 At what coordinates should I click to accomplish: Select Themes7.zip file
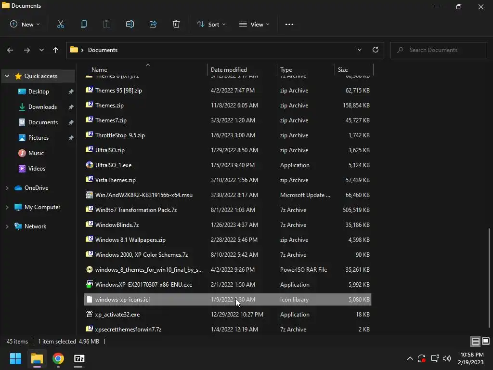228,120
